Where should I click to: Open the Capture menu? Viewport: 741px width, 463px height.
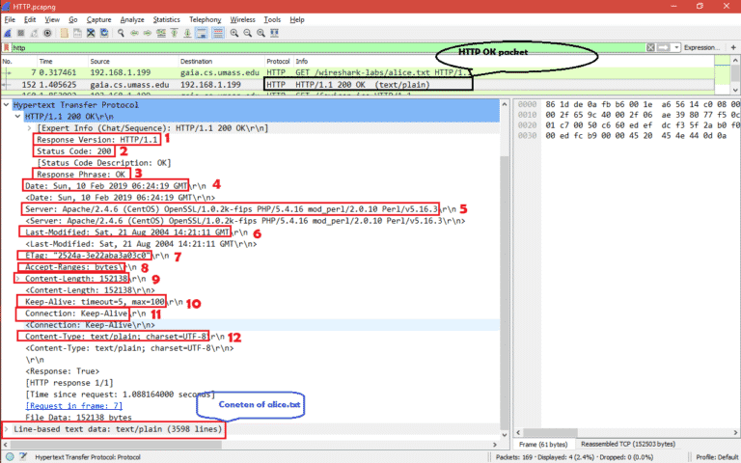coord(98,20)
